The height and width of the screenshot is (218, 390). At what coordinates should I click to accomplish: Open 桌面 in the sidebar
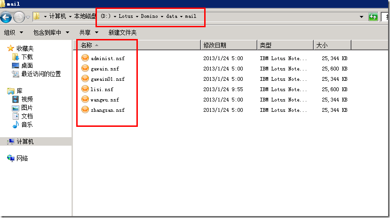click(x=27, y=66)
